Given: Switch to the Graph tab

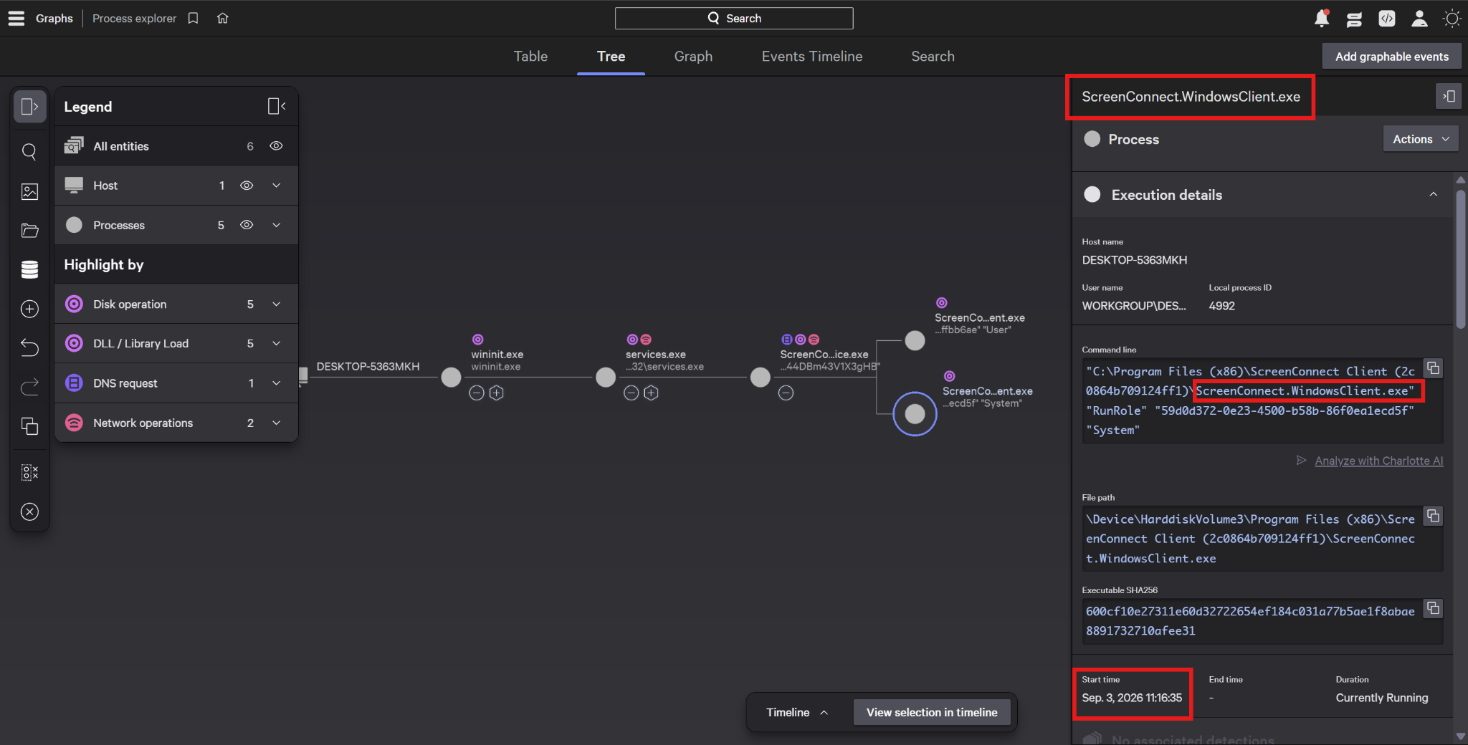Looking at the screenshot, I should (693, 57).
